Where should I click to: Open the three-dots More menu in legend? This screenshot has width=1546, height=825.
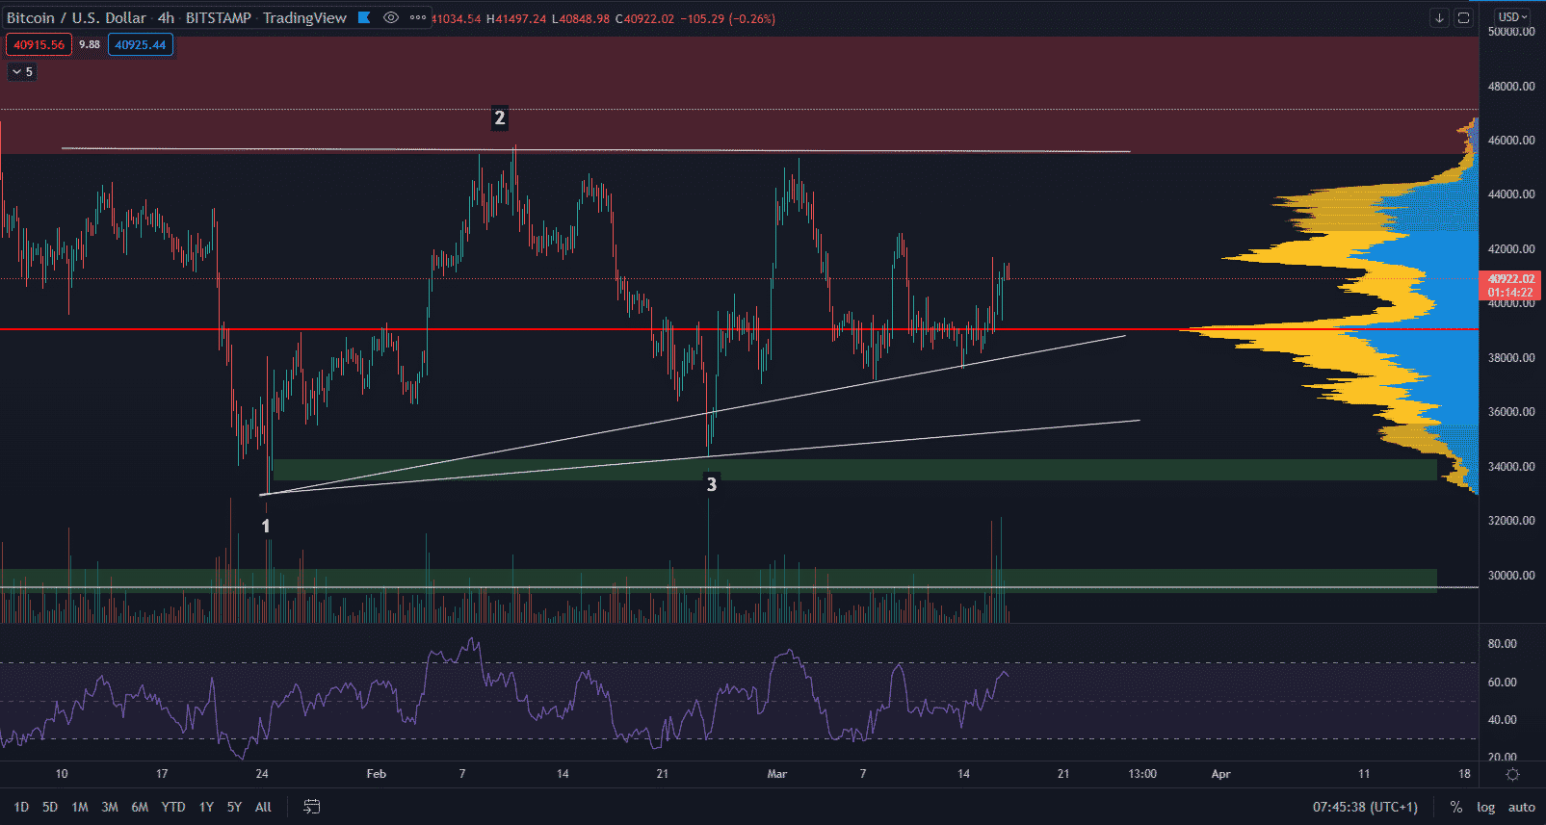pyautogui.click(x=418, y=17)
